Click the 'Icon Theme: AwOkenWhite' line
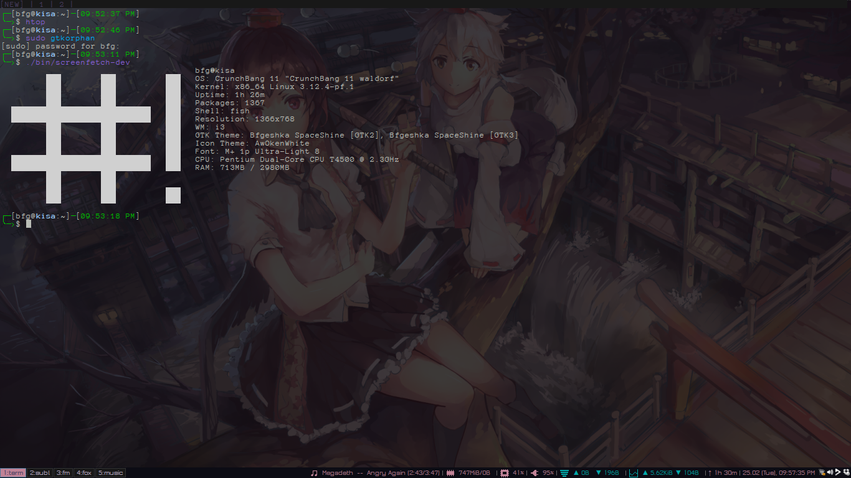 252,143
